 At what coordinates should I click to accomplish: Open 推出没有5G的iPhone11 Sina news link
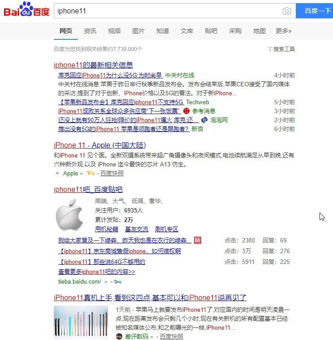click(x=124, y=129)
